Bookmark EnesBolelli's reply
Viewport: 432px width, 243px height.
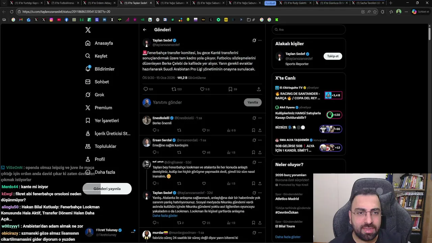pos(253,130)
